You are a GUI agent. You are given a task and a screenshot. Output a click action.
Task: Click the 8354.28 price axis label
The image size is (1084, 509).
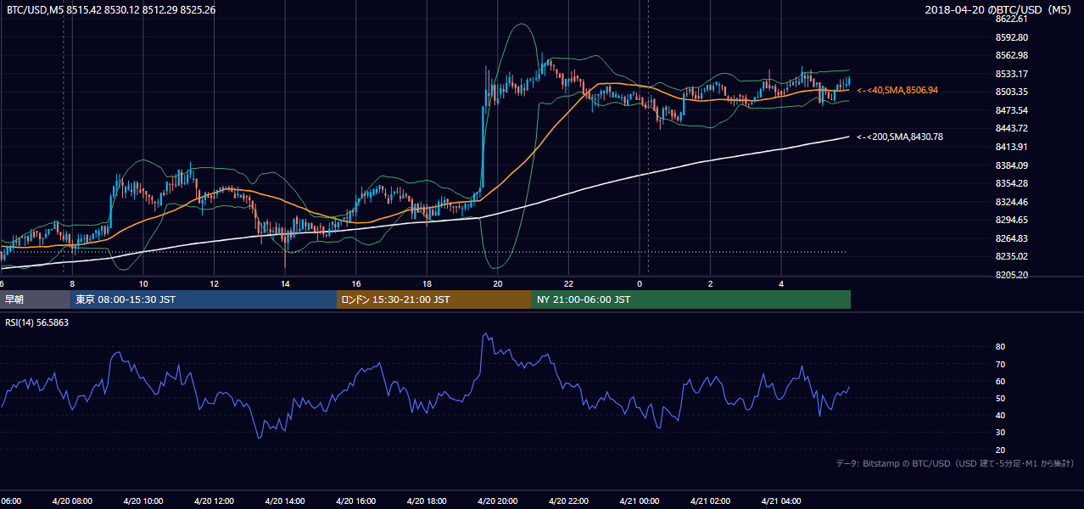point(1012,183)
